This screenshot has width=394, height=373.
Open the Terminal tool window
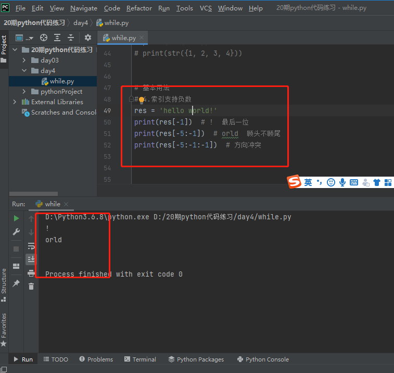[x=140, y=359]
